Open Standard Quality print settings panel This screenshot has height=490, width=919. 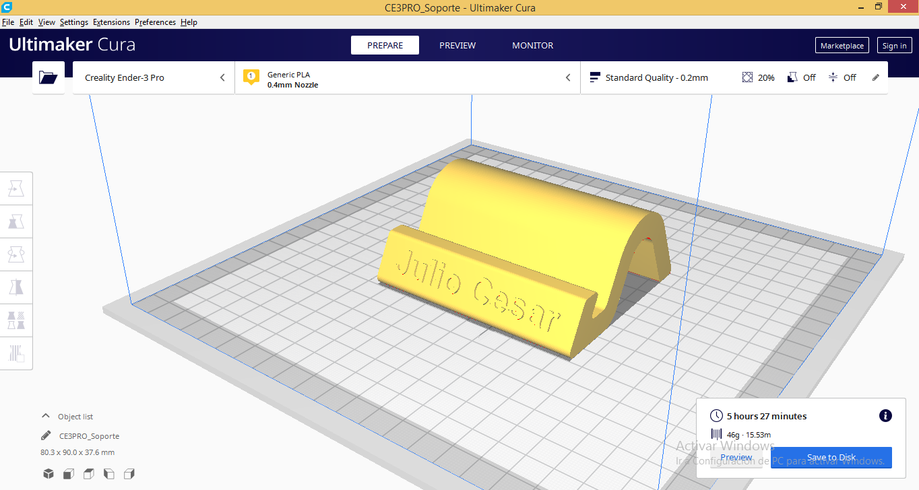734,77
